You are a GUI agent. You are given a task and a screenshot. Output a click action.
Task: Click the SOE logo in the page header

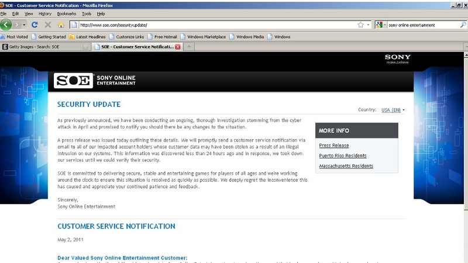[74, 81]
